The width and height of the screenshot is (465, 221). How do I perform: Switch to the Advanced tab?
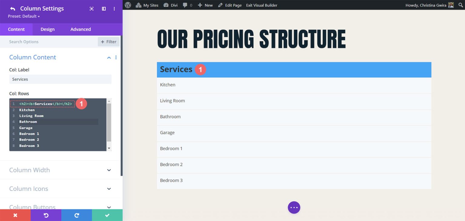click(x=80, y=29)
